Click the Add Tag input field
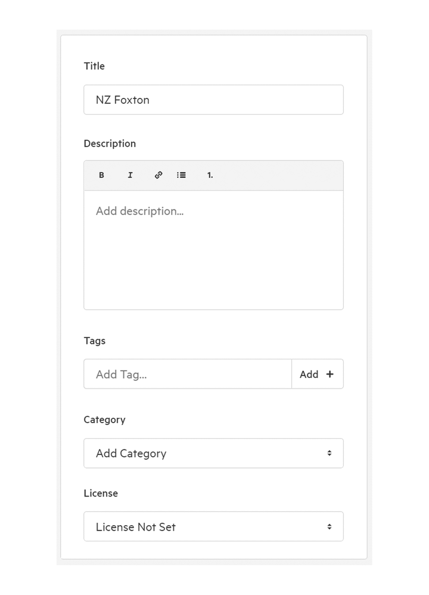429x595 pixels. [188, 374]
